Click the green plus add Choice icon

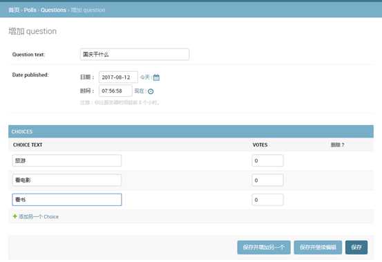pos(15,216)
